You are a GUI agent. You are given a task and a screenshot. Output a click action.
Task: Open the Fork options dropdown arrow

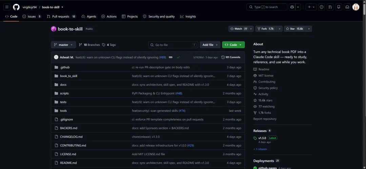tap(280, 29)
